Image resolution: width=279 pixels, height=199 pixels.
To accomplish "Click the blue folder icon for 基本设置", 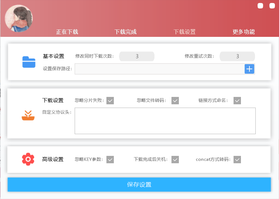I will pyautogui.click(x=28, y=62).
